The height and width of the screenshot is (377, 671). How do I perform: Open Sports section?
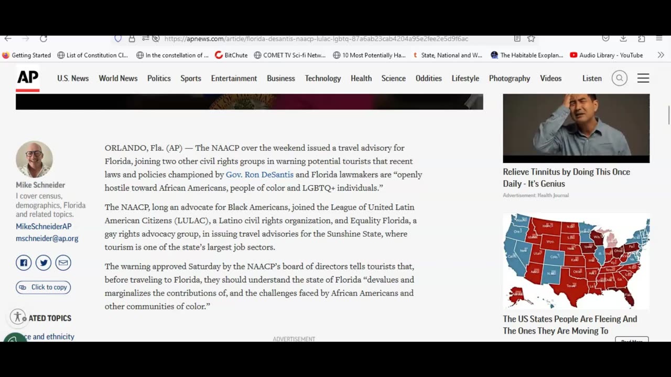(191, 79)
